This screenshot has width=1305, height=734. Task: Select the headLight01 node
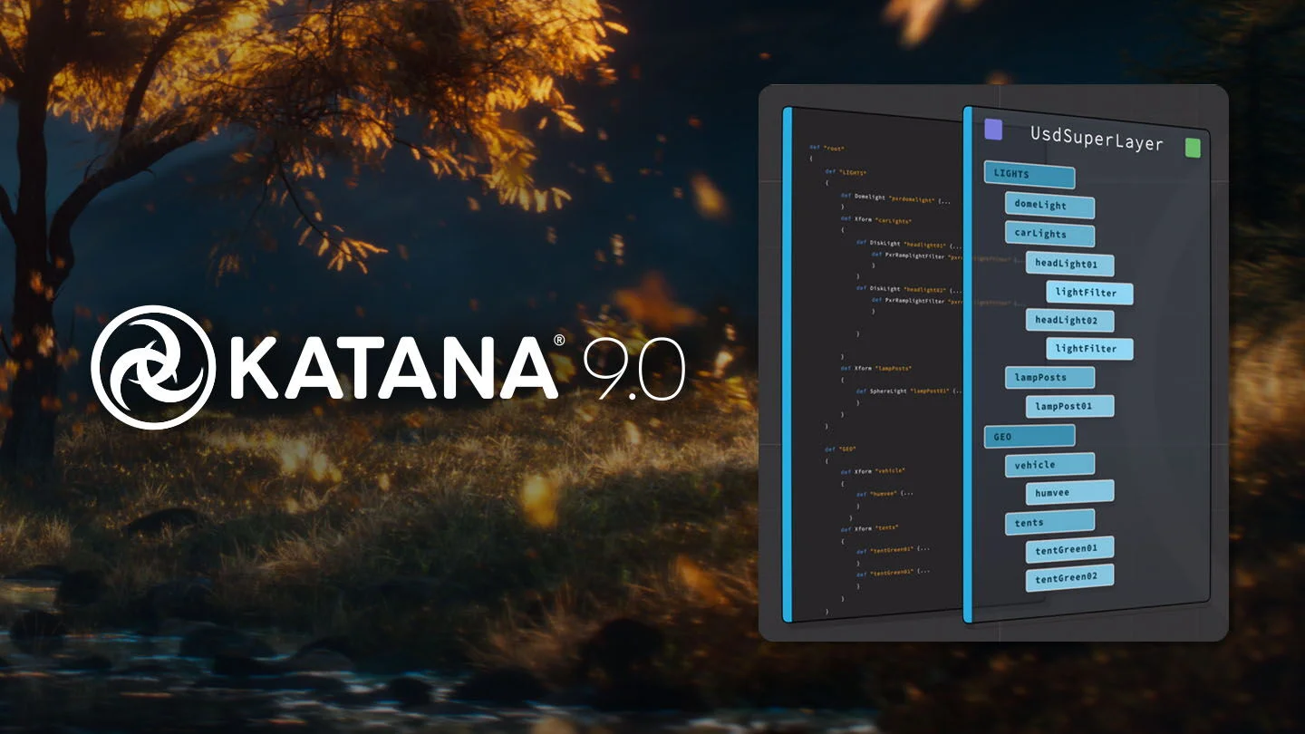click(x=1069, y=264)
